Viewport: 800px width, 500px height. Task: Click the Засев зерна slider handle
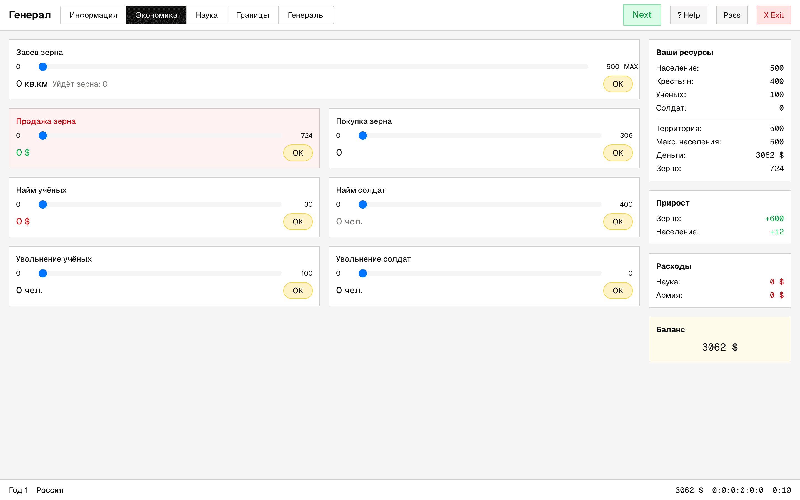pyautogui.click(x=43, y=67)
